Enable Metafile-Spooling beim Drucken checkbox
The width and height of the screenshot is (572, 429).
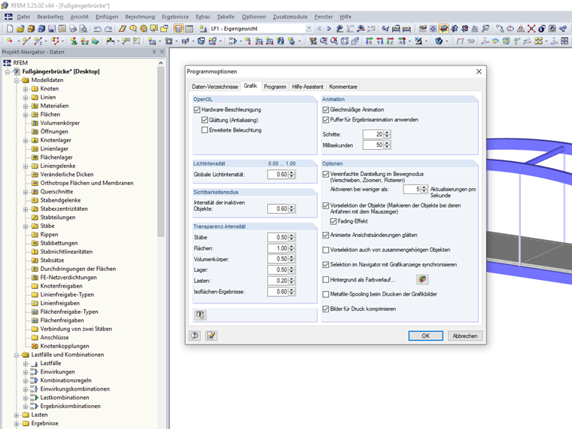pyautogui.click(x=326, y=294)
